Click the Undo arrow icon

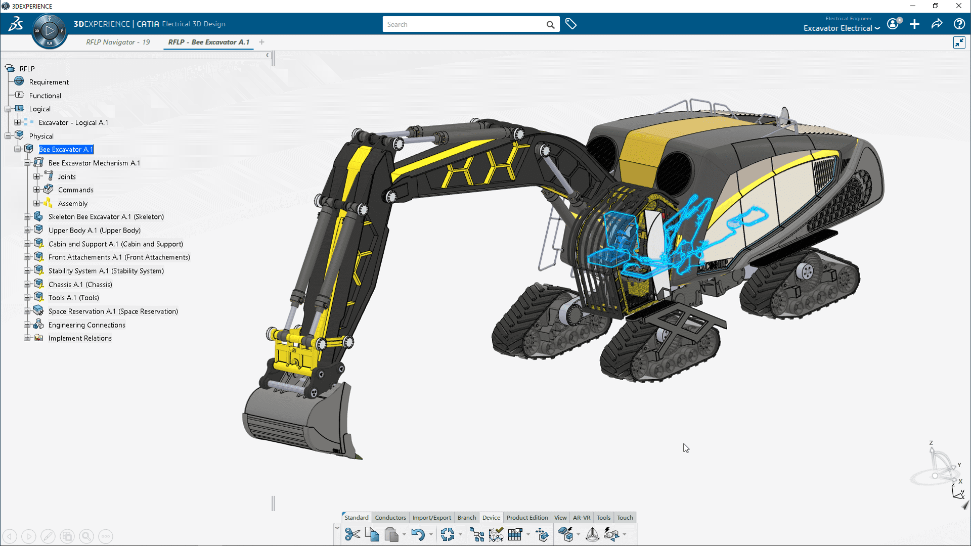coord(418,534)
